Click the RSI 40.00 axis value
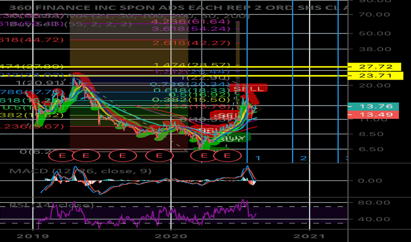Viewport: 411px width, 242px height. click(x=374, y=219)
